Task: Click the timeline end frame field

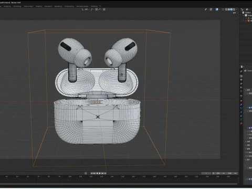Action: click(x=232, y=173)
